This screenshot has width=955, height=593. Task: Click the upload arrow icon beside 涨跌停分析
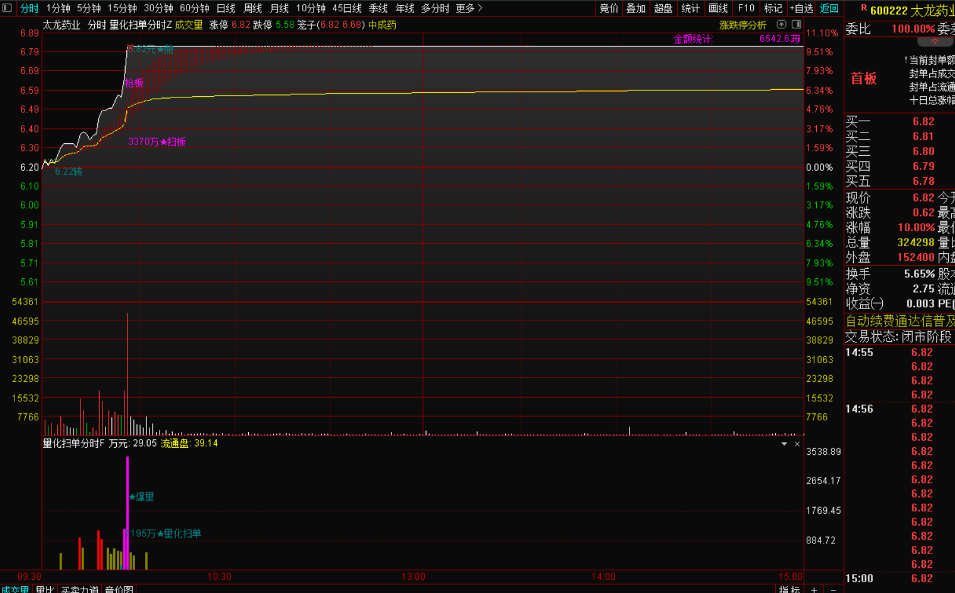coord(782,24)
